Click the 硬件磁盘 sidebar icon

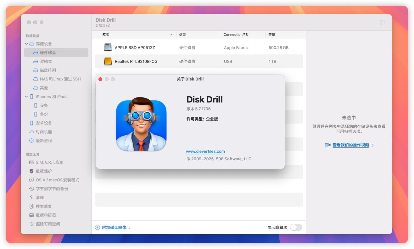pyautogui.click(x=36, y=53)
